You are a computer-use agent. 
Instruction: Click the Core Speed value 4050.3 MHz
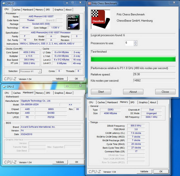coord(29,52)
